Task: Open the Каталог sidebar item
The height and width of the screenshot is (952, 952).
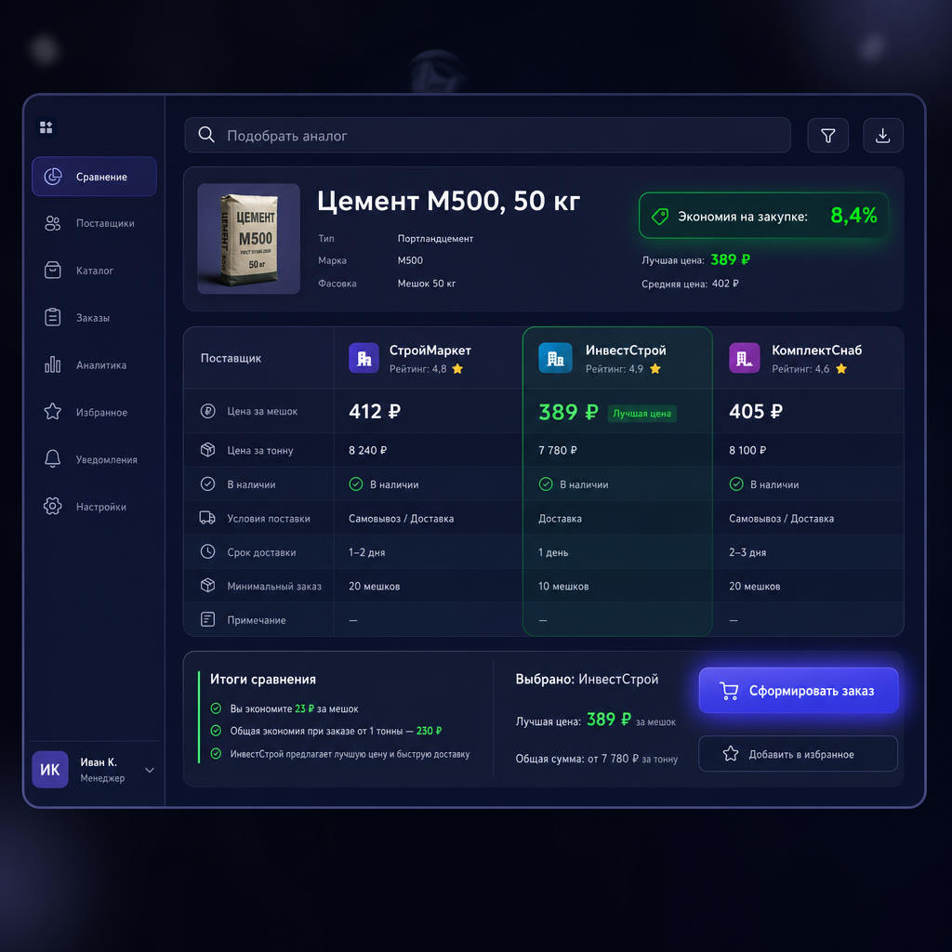Action: click(94, 271)
